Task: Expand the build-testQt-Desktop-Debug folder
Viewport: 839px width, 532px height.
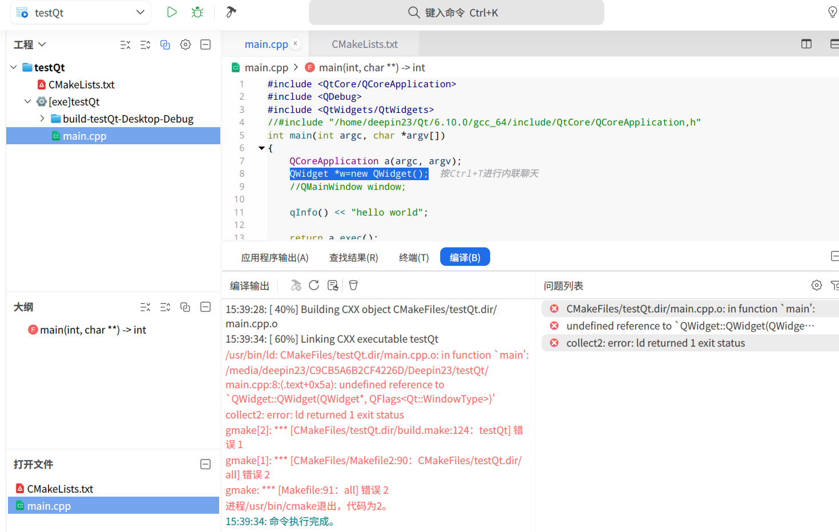Action: (42, 119)
